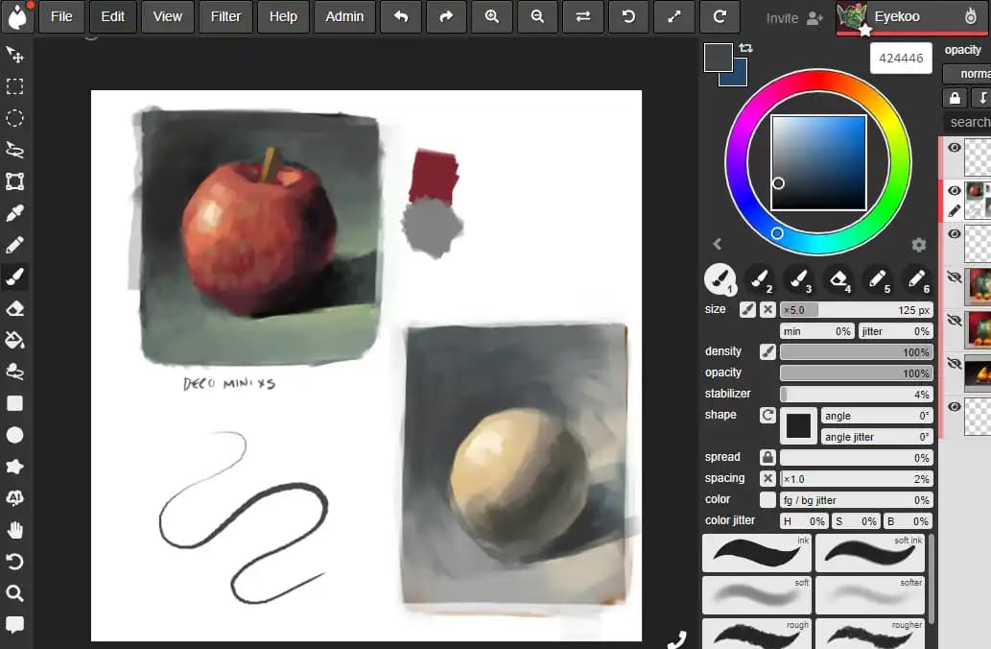991x649 pixels.
Task: Select the zoom magnifier tool in left toolbar
Action: [x=14, y=593]
